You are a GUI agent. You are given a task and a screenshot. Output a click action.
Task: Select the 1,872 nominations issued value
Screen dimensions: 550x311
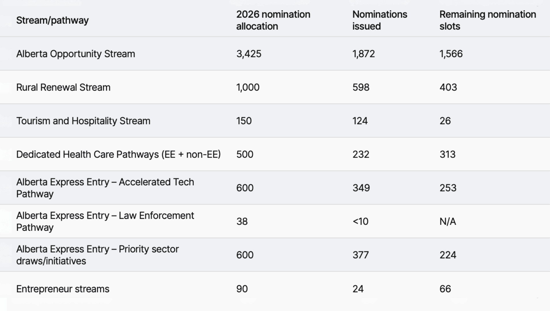(x=363, y=54)
